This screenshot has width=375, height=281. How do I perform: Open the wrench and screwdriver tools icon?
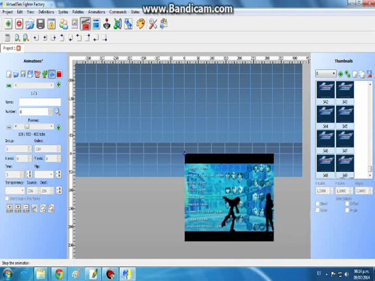153,24
